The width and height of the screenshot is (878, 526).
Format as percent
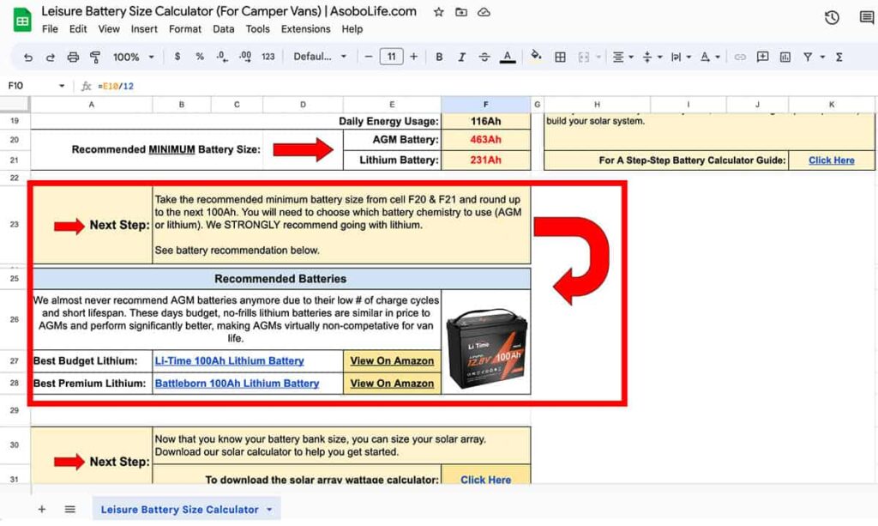[x=200, y=57]
